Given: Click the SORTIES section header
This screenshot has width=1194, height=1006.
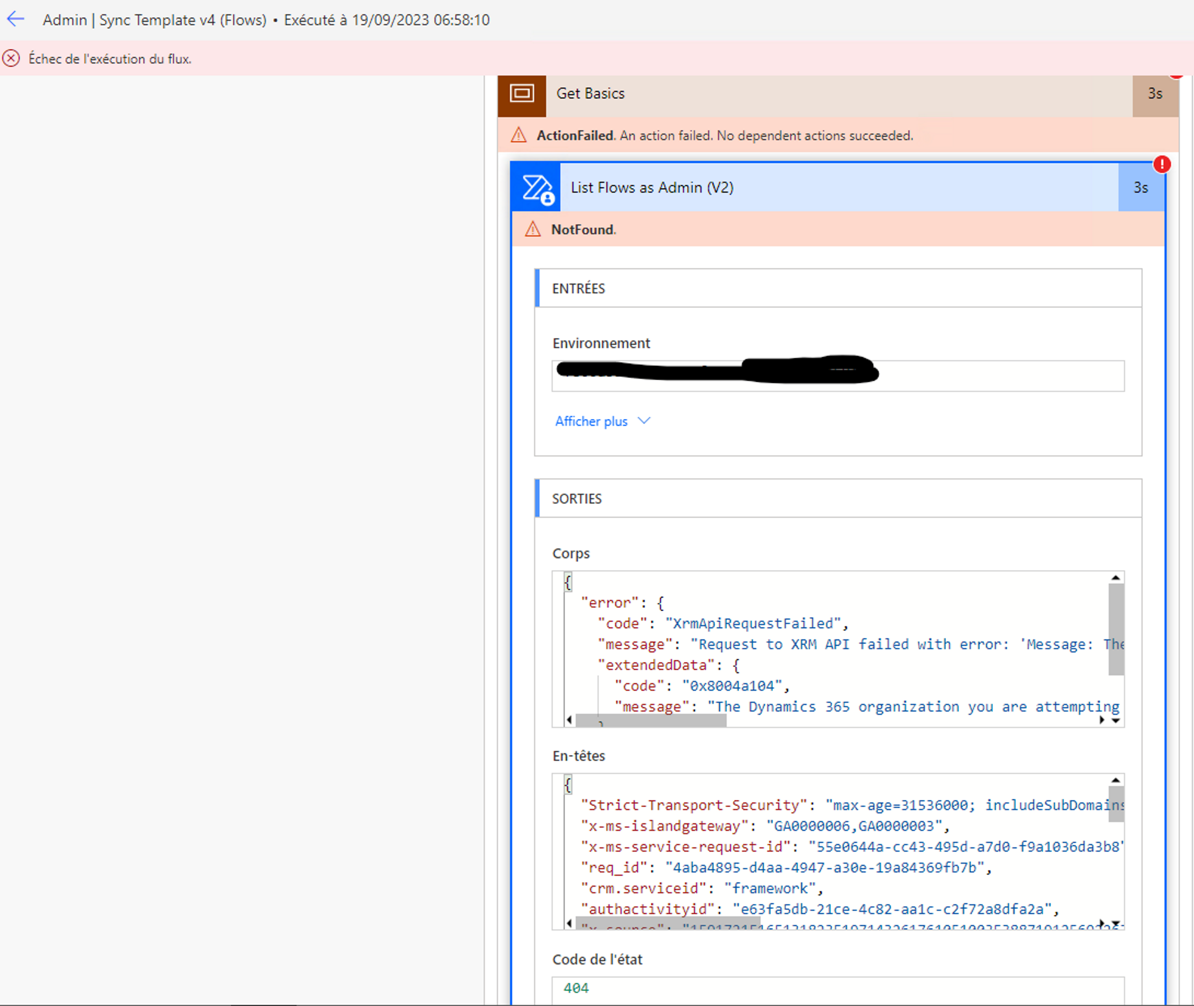Looking at the screenshot, I should tap(576, 498).
